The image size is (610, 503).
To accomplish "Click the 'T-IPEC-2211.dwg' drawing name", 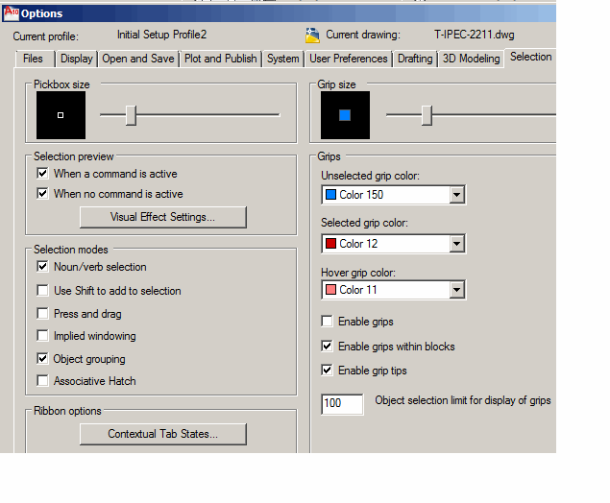I will [x=475, y=35].
